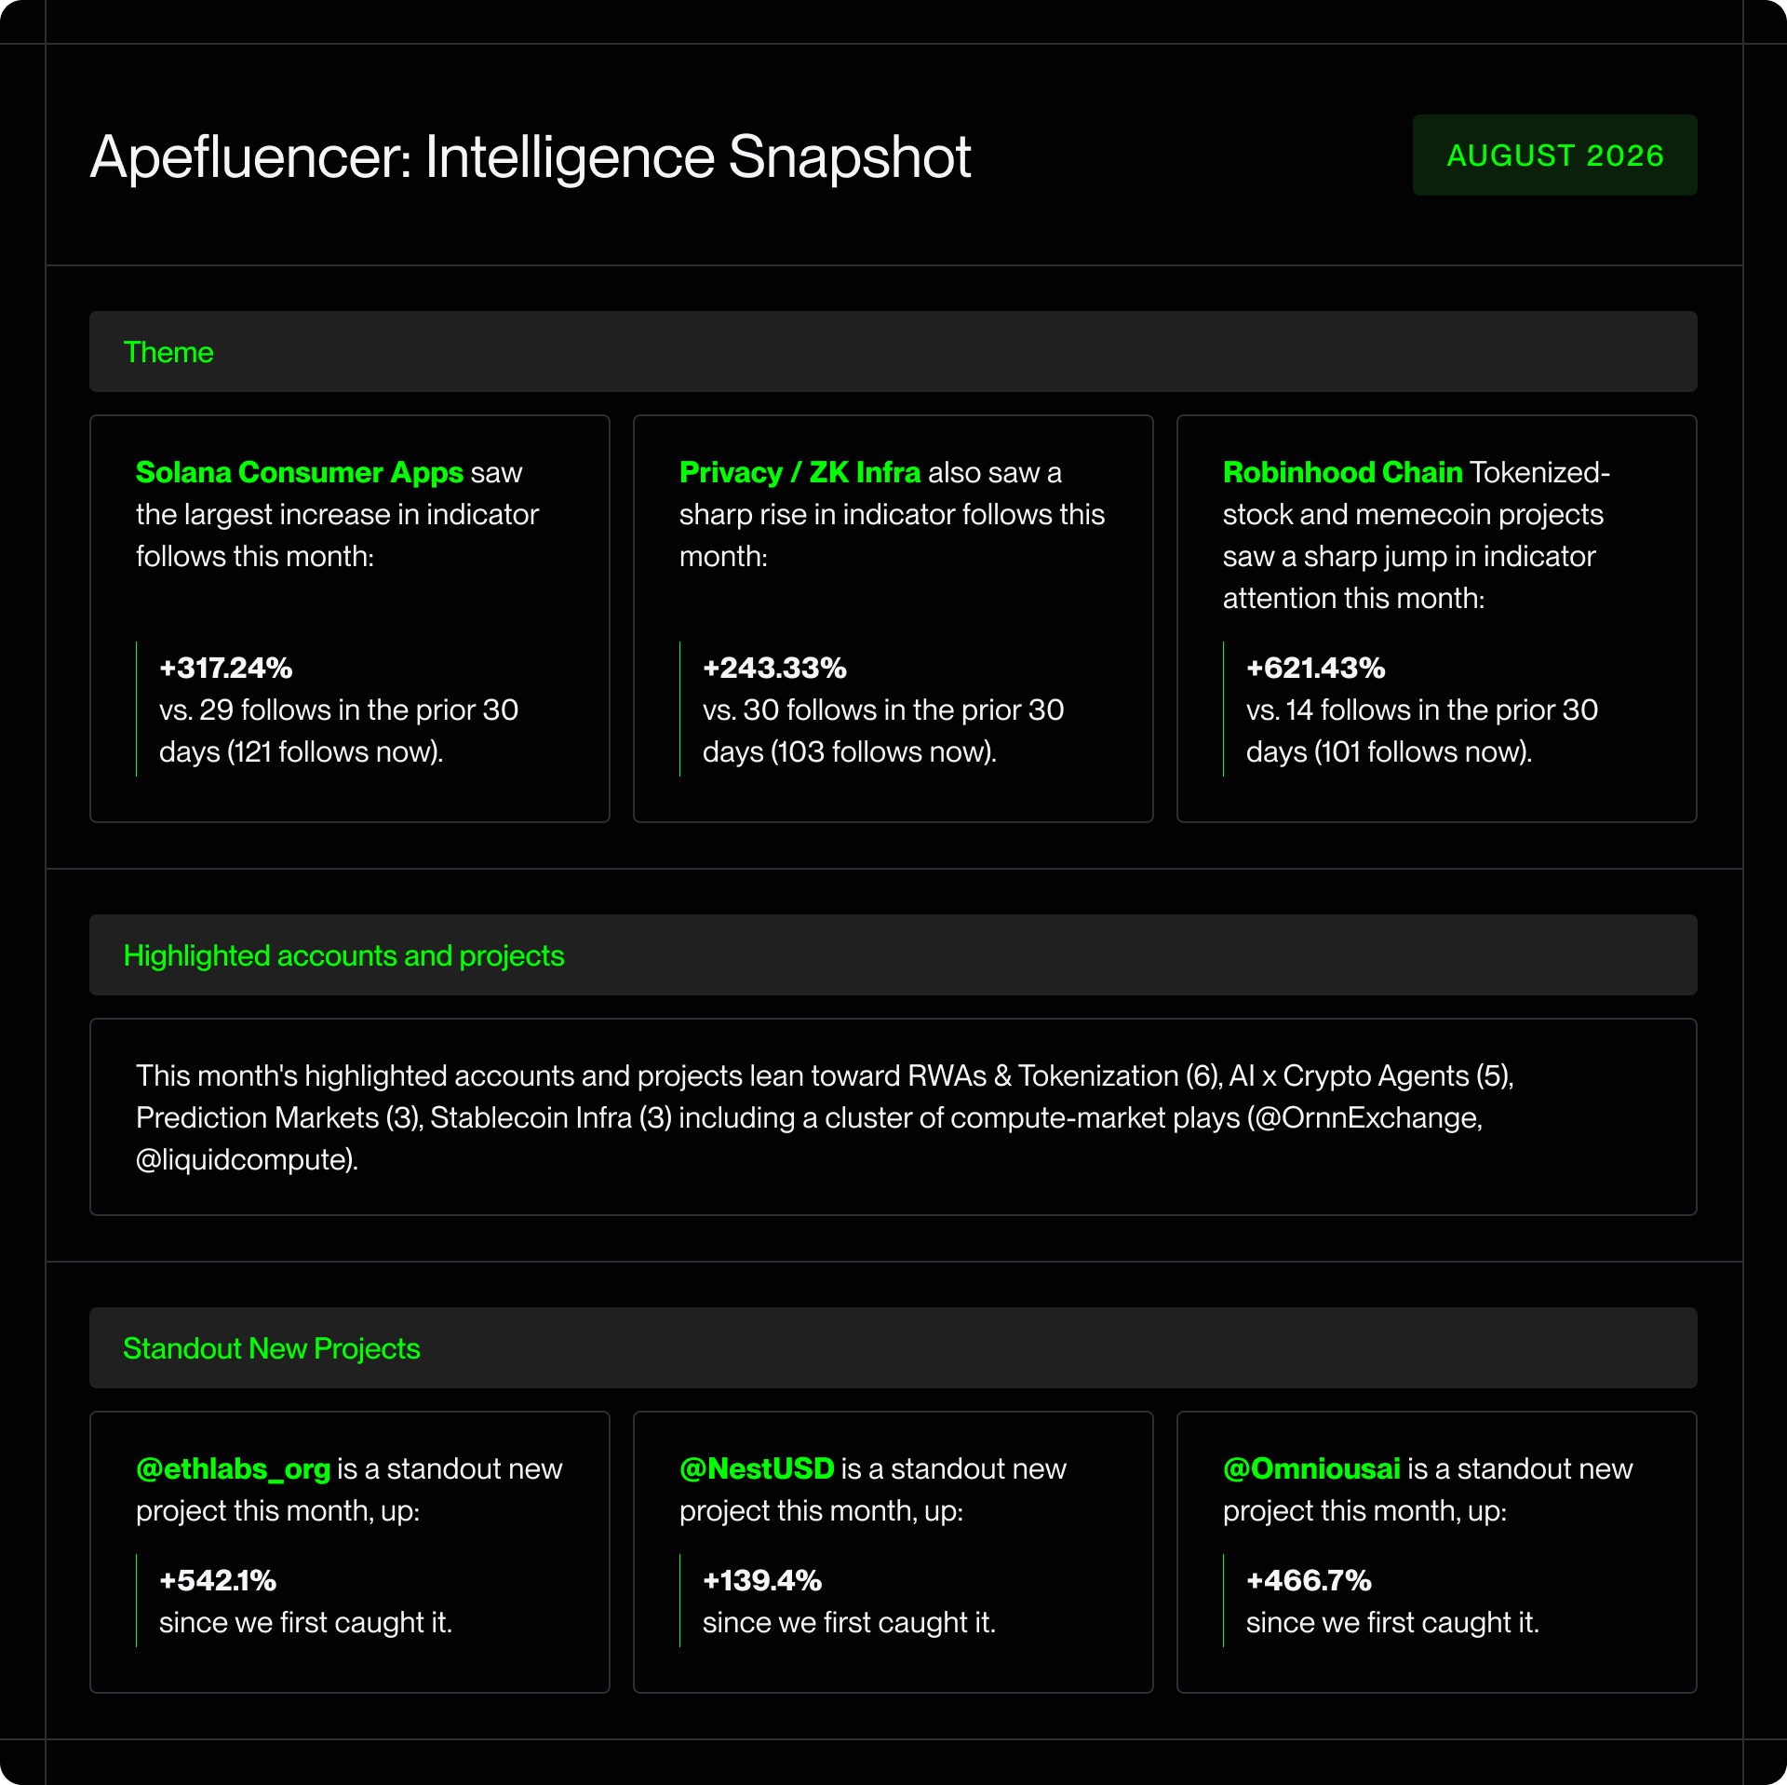1787x1785 pixels.
Task: Click 'since we first caught it.' under +466.7%
Action: [x=1392, y=1622]
